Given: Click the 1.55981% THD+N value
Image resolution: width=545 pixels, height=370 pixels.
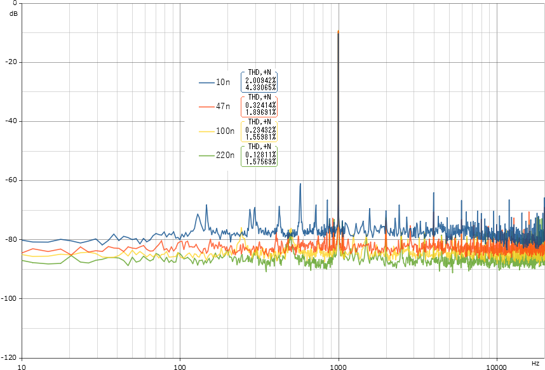Looking at the screenshot, I should click(260, 136).
